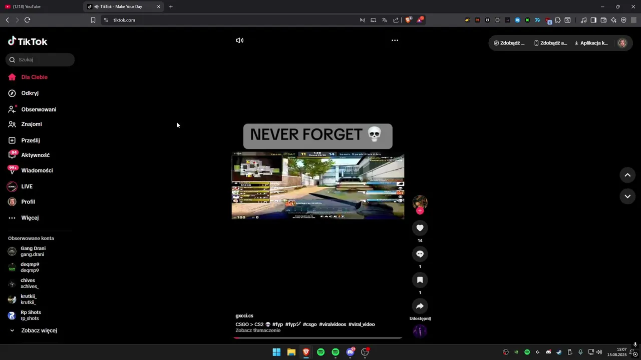Reload the page
641x360 pixels.
coord(27,20)
